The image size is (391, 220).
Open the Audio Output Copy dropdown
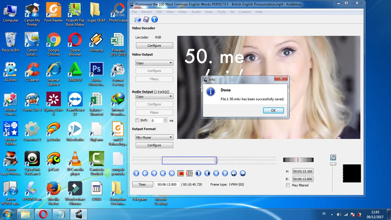tap(154, 97)
